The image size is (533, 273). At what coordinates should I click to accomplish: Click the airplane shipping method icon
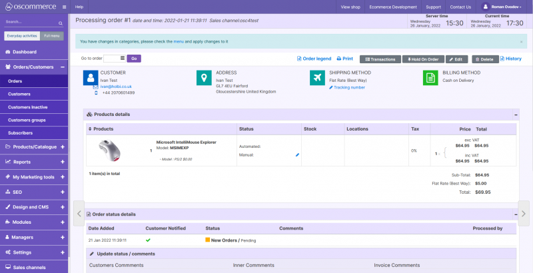click(318, 78)
